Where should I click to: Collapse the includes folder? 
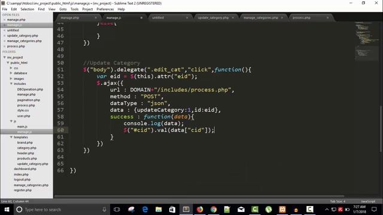pyautogui.click(x=11, y=84)
